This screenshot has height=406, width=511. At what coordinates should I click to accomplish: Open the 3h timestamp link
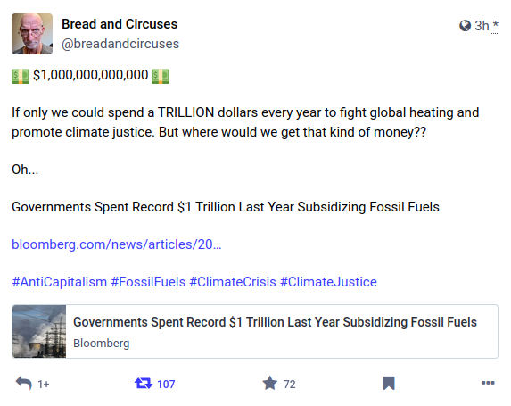tap(482, 26)
